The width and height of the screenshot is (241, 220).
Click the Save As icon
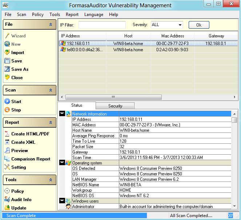7,69
